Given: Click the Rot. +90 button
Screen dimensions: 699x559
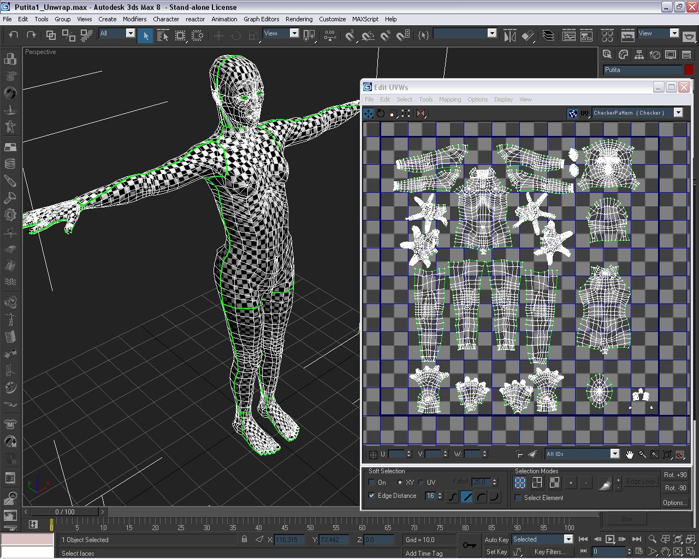Looking at the screenshot, I should (676, 475).
